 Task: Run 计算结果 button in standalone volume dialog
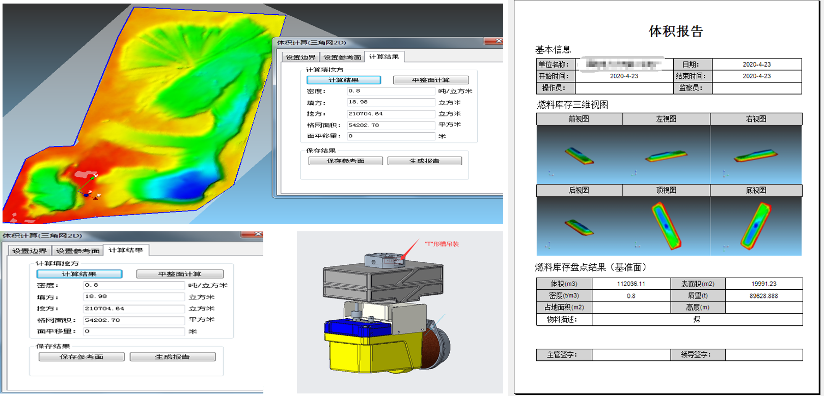[79, 274]
